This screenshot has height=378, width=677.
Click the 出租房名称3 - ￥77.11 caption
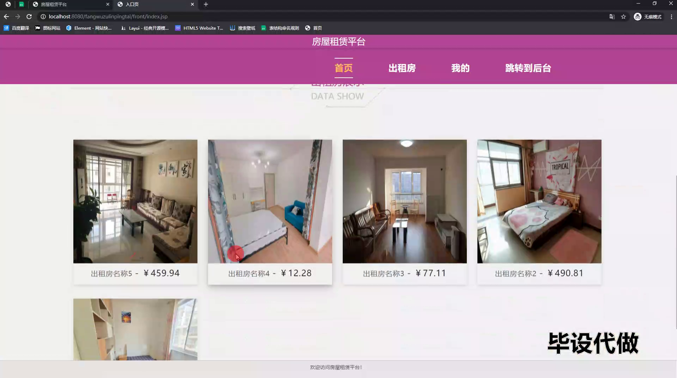tap(405, 273)
